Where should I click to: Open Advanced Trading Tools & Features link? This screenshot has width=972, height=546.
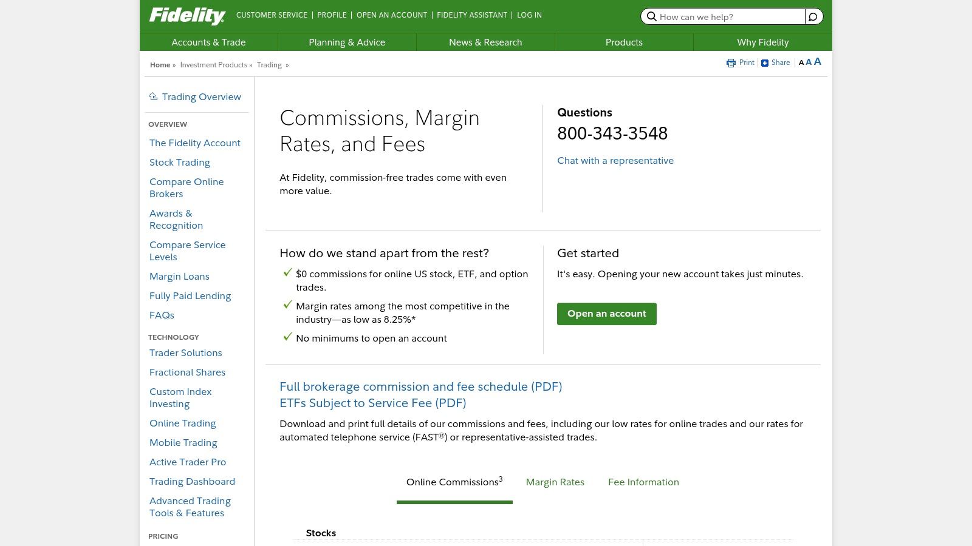190,507
